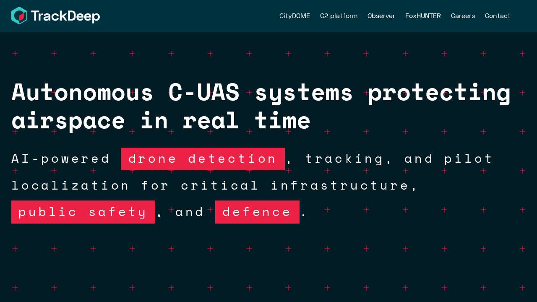Click Observer in the top menu bar

point(381,16)
